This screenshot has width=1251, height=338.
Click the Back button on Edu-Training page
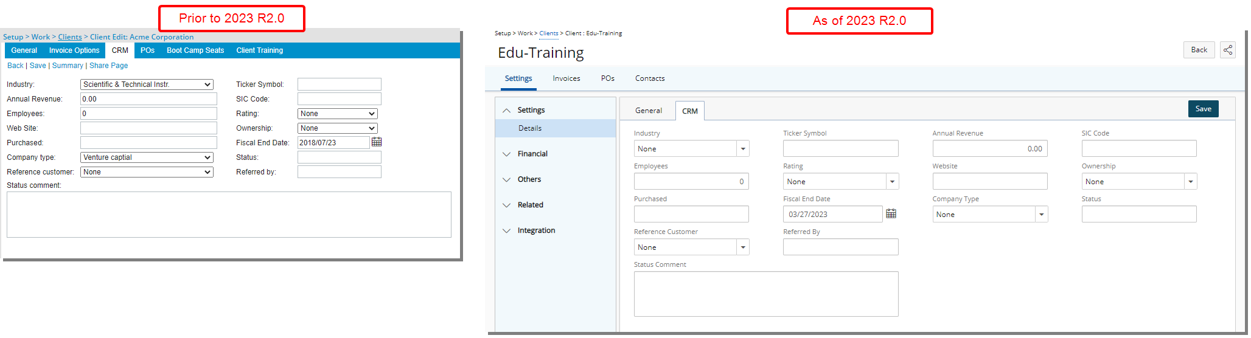click(x=1199, y=50)
